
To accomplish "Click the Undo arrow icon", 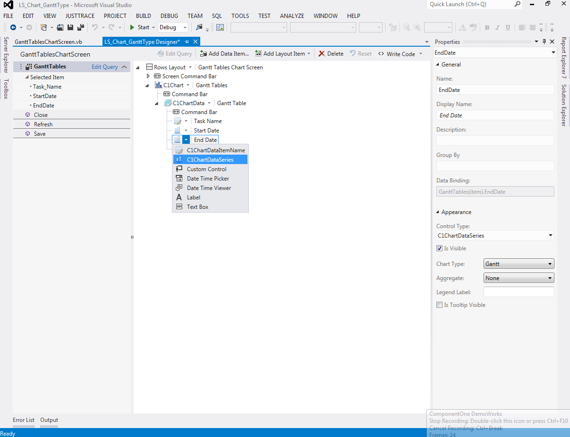I will (94, 27).
